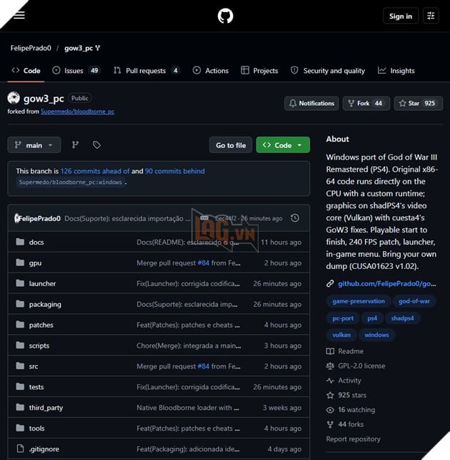This screenshot has width=450, height=460.
Task: Select the game-preservation topic tag
Action: click(x=359, y=301)
